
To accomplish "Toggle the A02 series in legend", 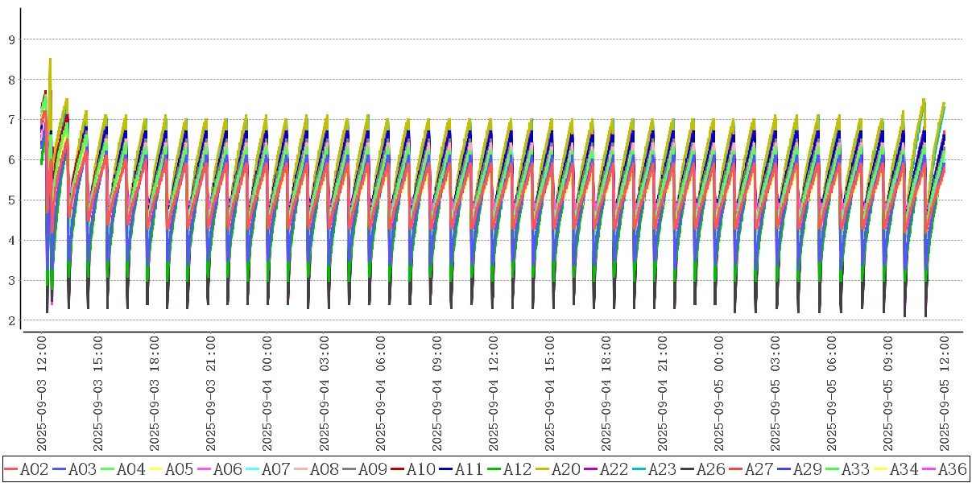I will (x=26, y=469).
